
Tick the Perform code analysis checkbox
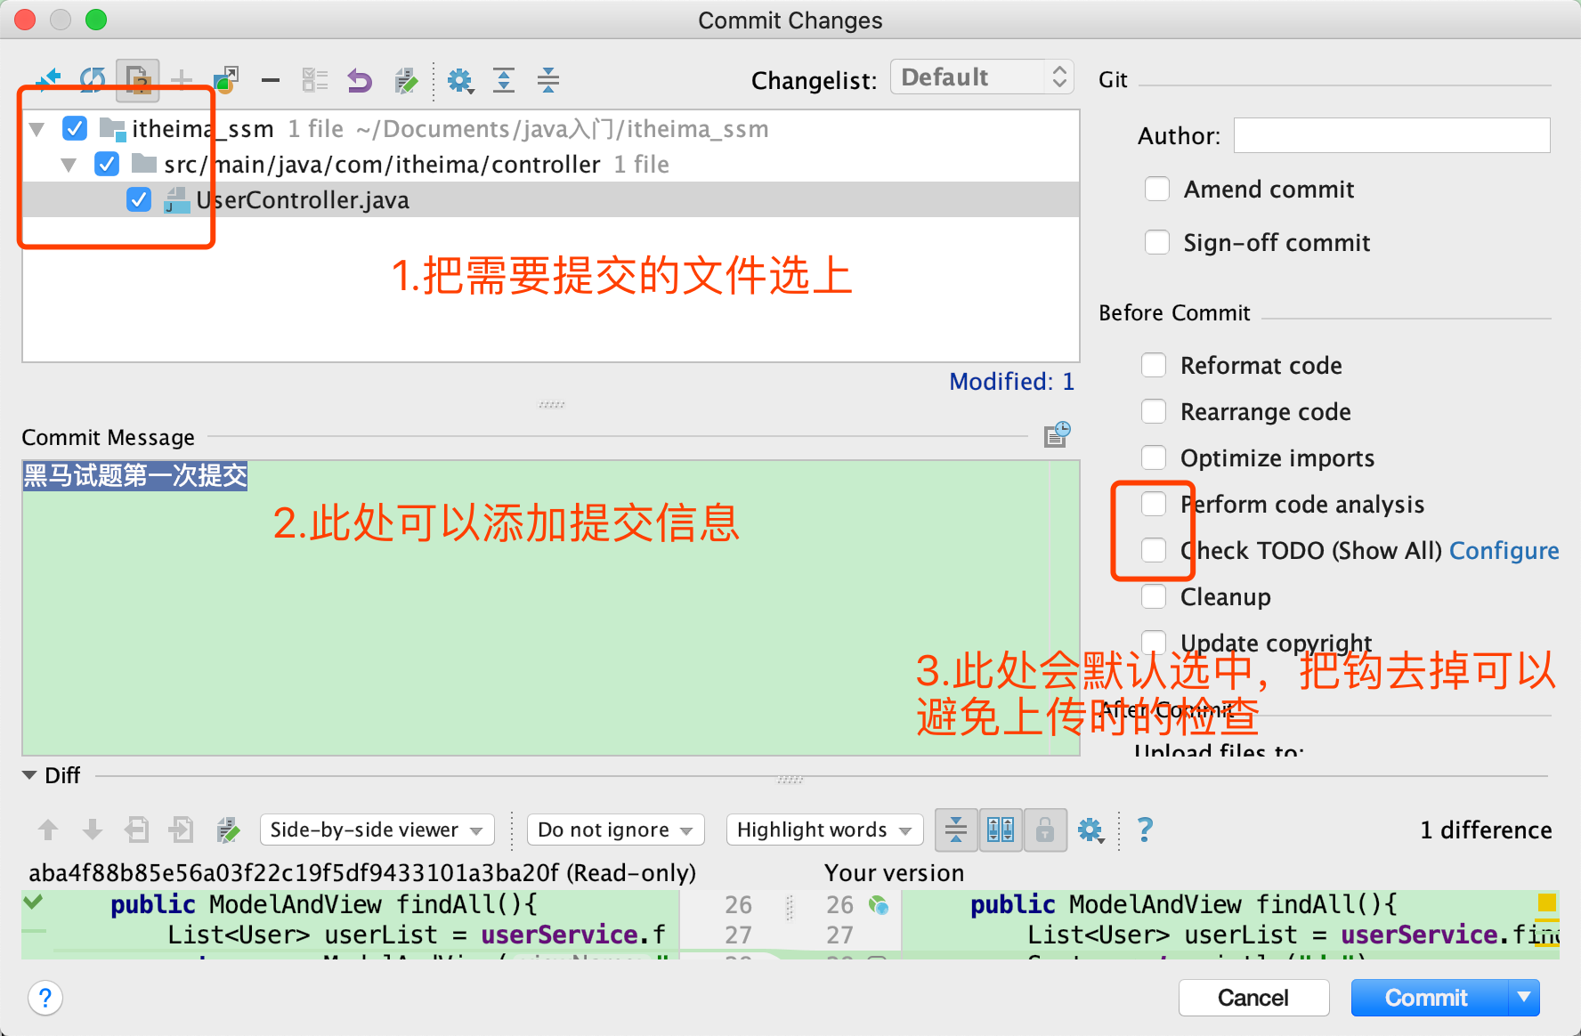1154,504
